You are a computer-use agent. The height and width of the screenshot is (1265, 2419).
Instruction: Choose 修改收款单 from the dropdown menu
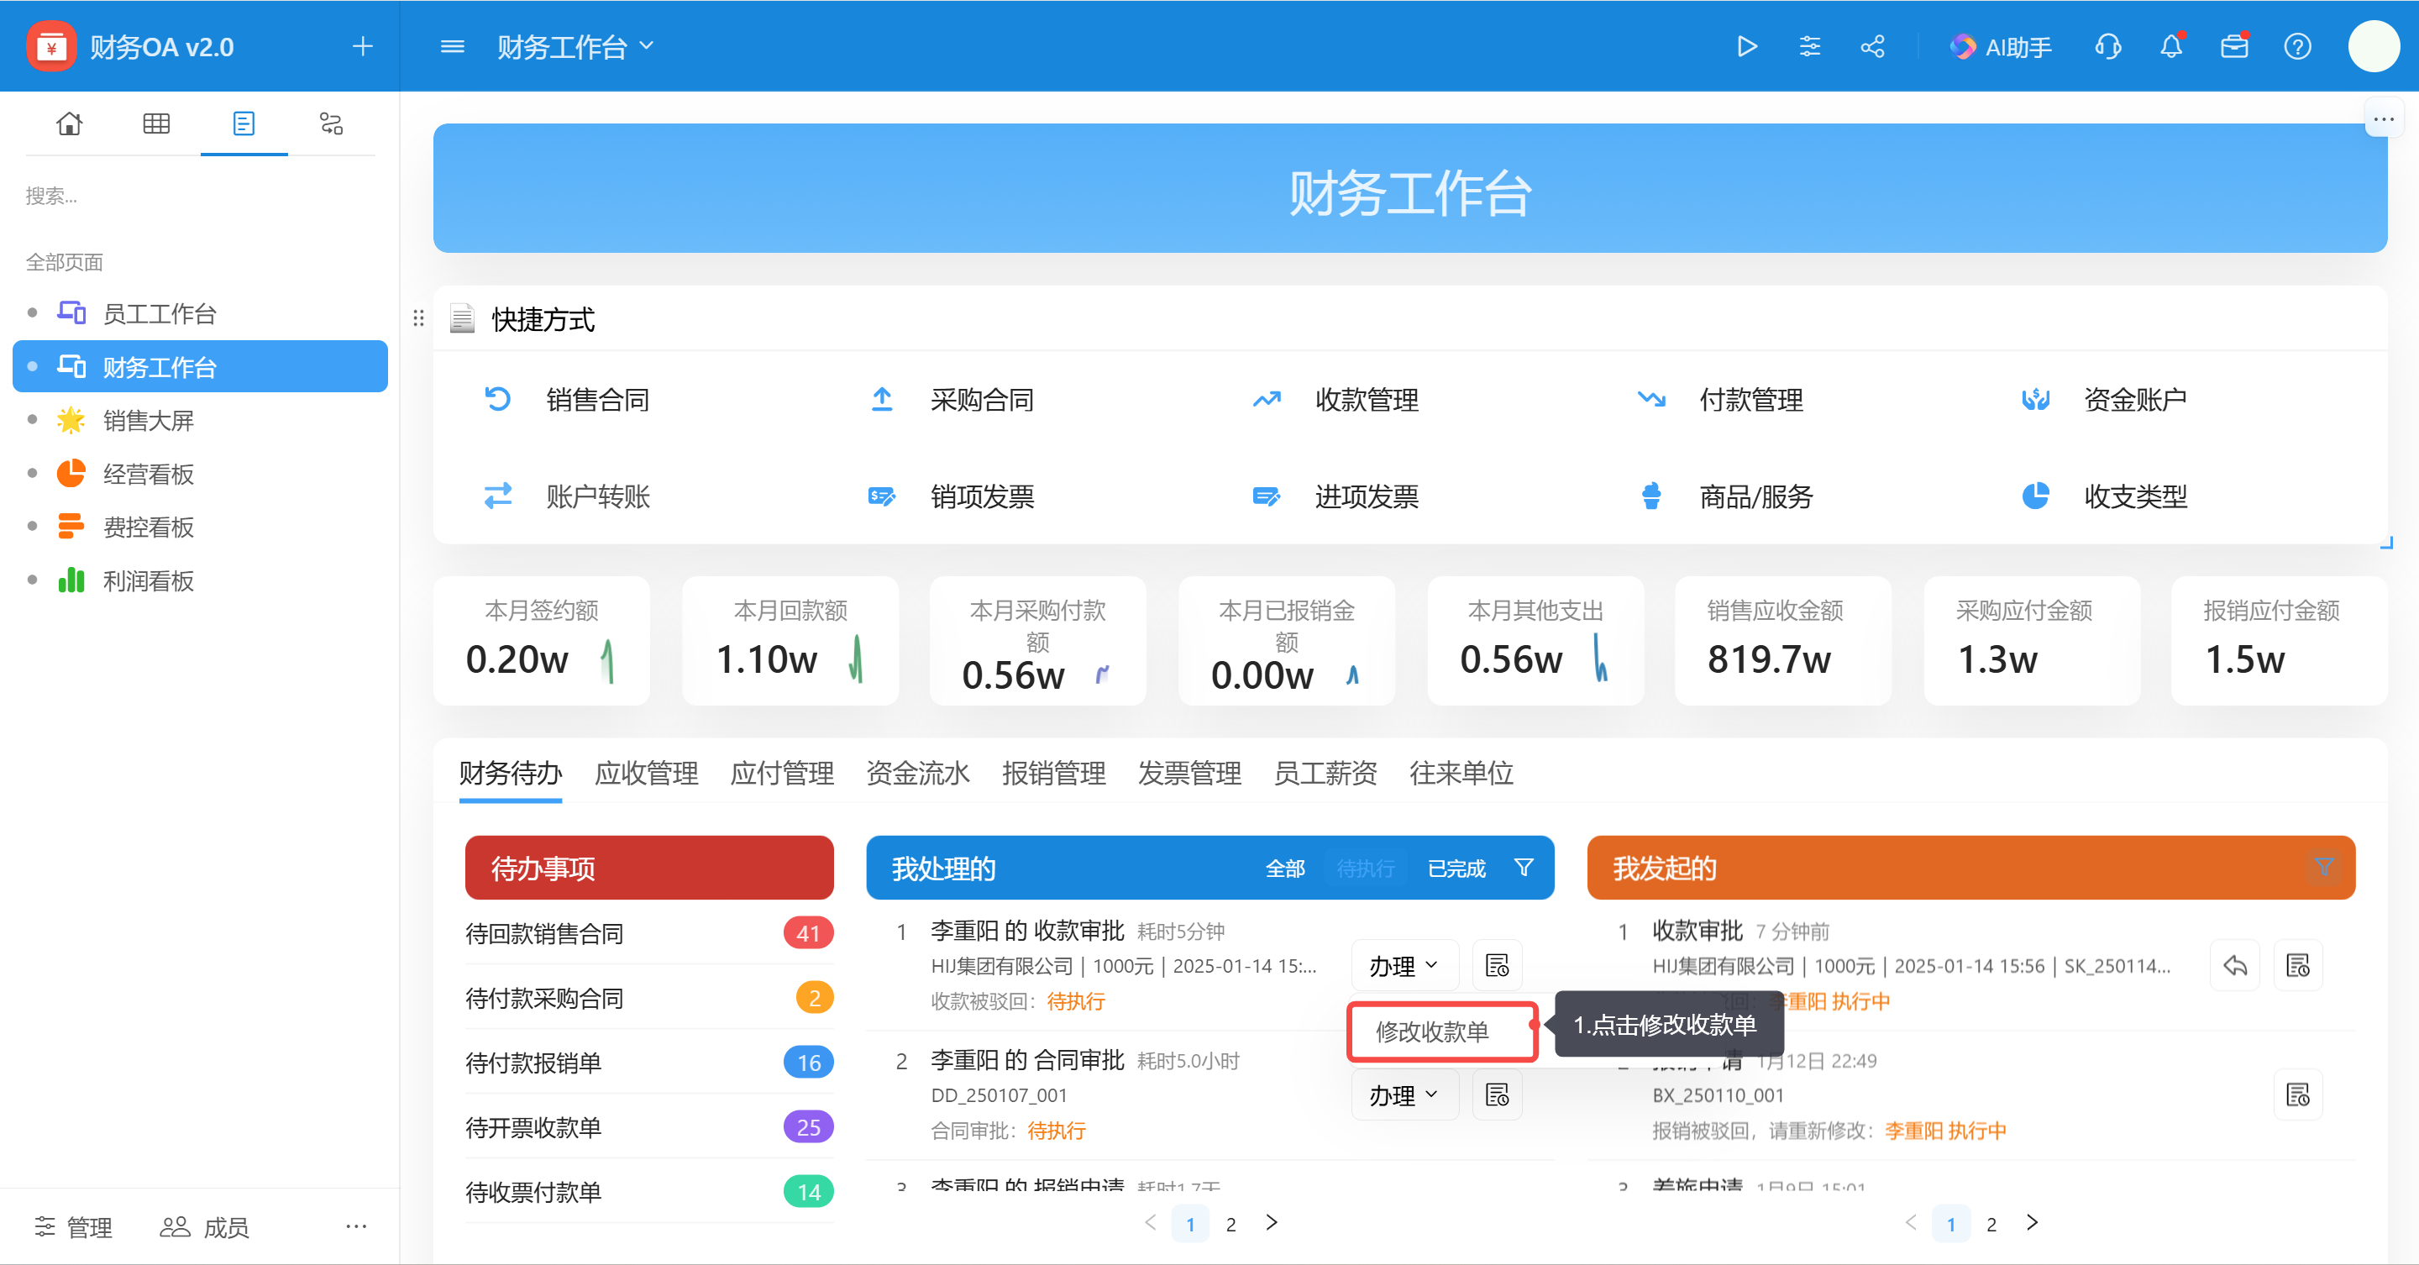1440,1031
